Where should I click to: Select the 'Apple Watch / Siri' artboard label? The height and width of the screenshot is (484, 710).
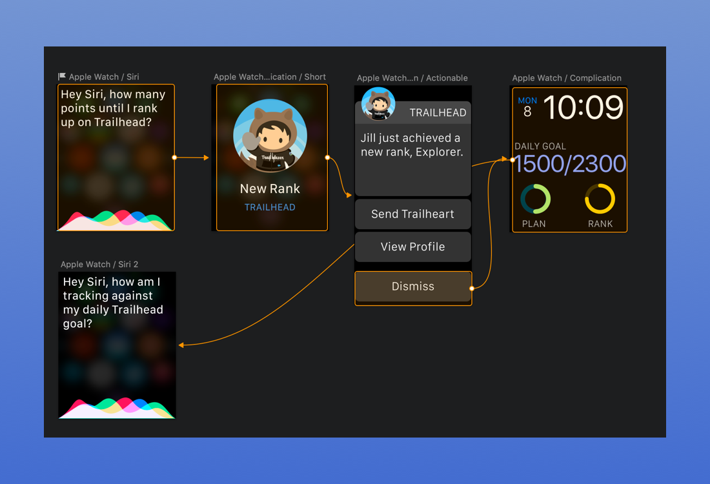104,77
